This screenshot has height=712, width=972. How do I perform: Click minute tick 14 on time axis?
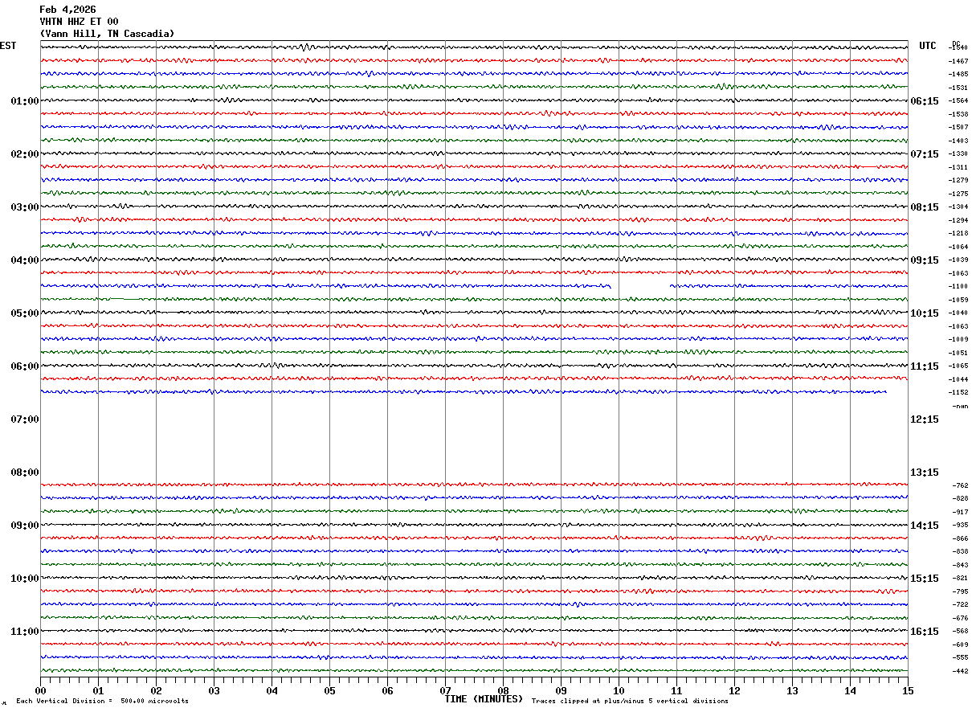click(850, 690)
